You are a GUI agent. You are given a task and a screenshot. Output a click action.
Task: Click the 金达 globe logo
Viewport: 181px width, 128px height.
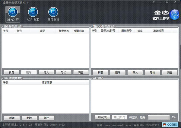175,15
